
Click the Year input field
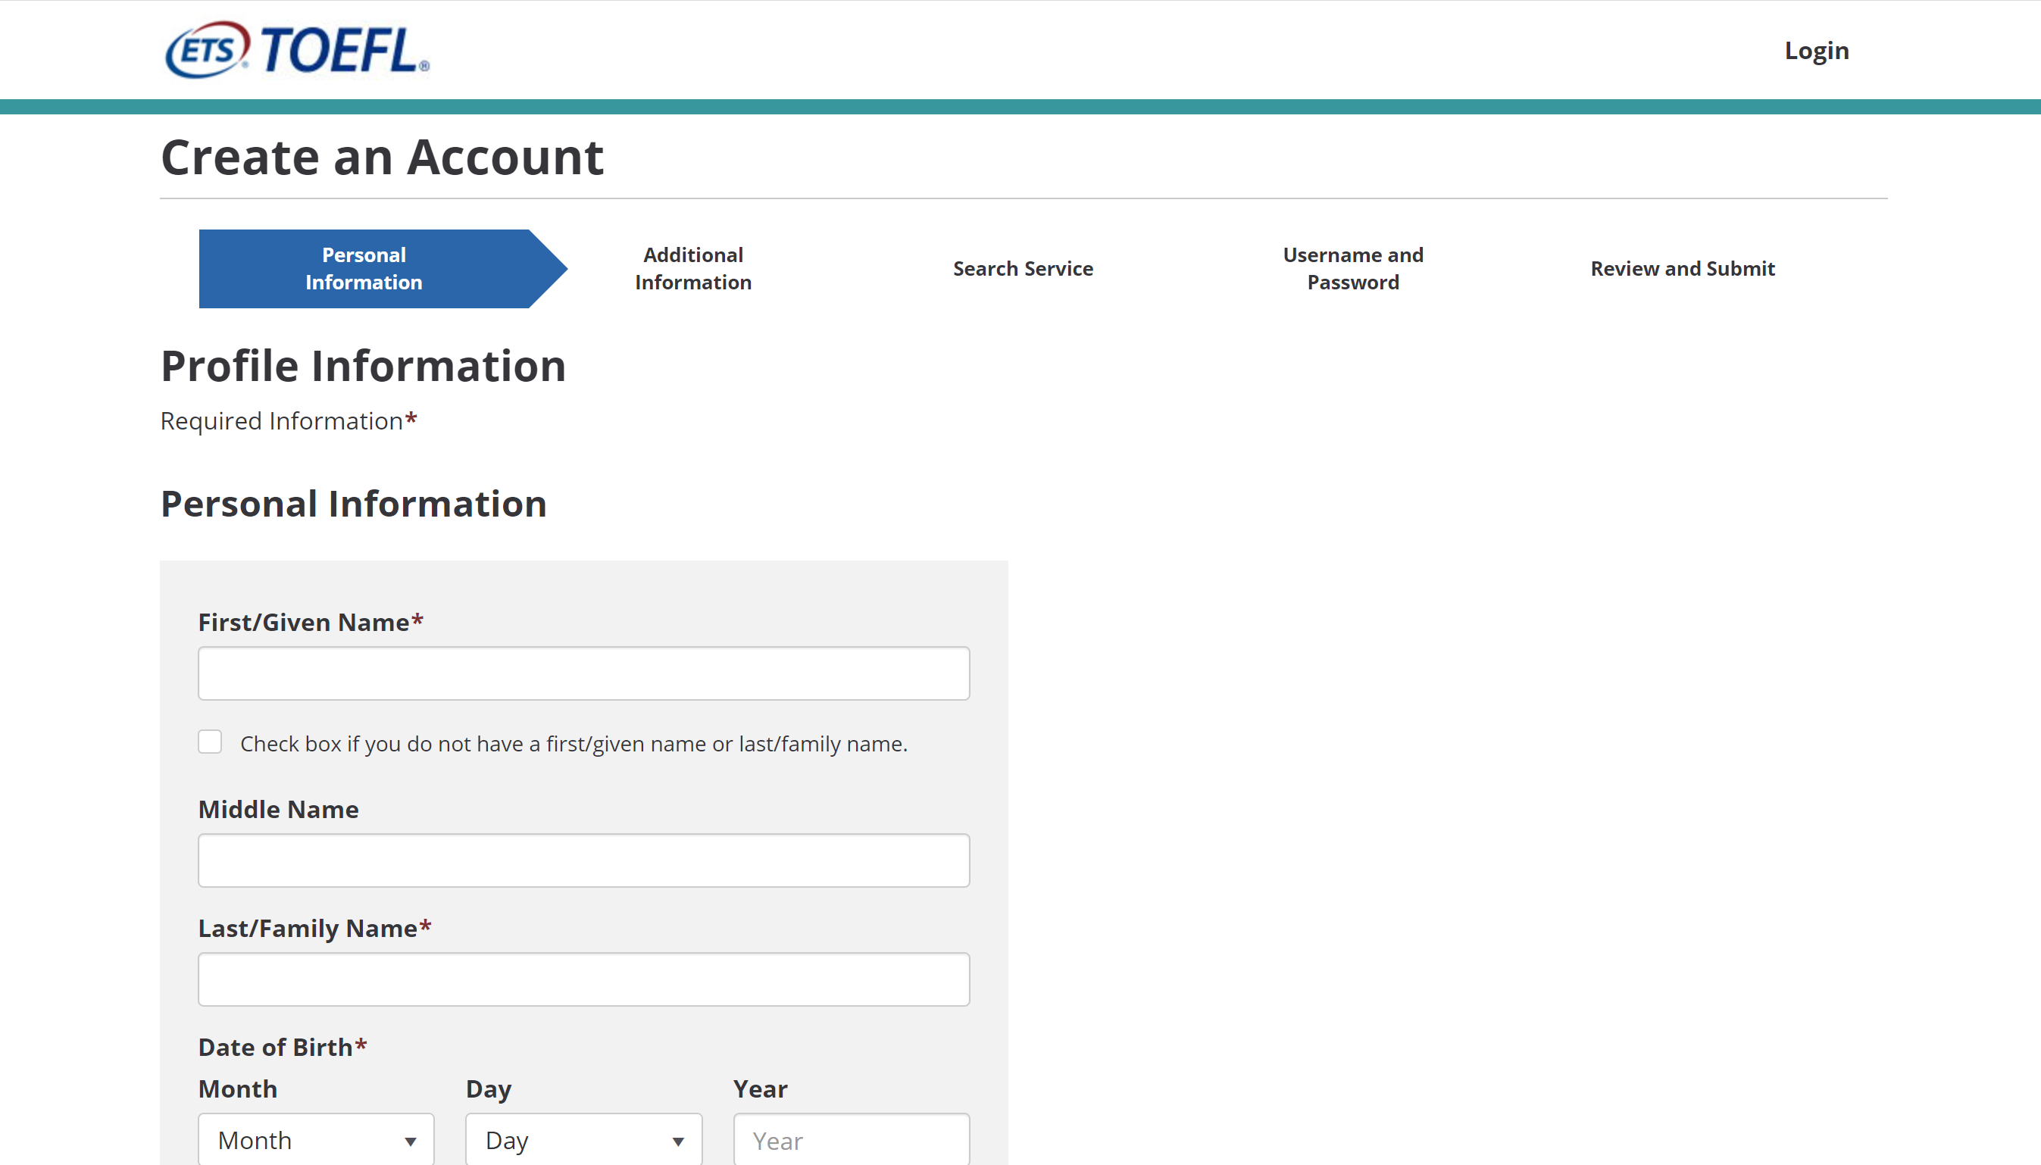coord(851,1141)
